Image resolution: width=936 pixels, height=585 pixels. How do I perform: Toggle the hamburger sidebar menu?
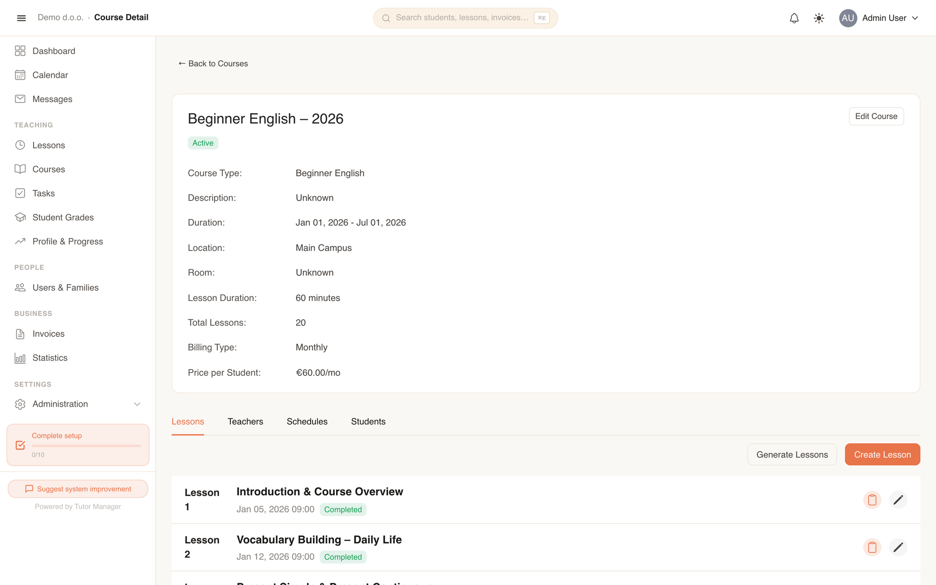[21, 18]
